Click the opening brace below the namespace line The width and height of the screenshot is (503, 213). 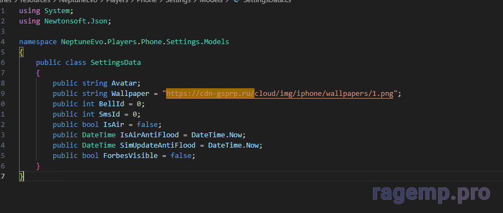21,52
